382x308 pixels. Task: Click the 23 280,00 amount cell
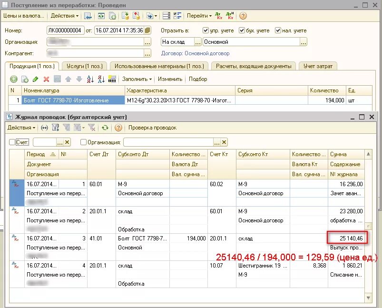tap(346, 211)
